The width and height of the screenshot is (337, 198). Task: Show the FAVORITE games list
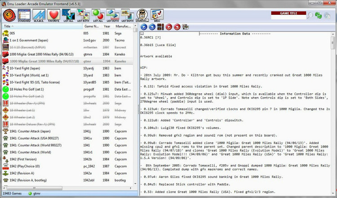coord(53,15)
